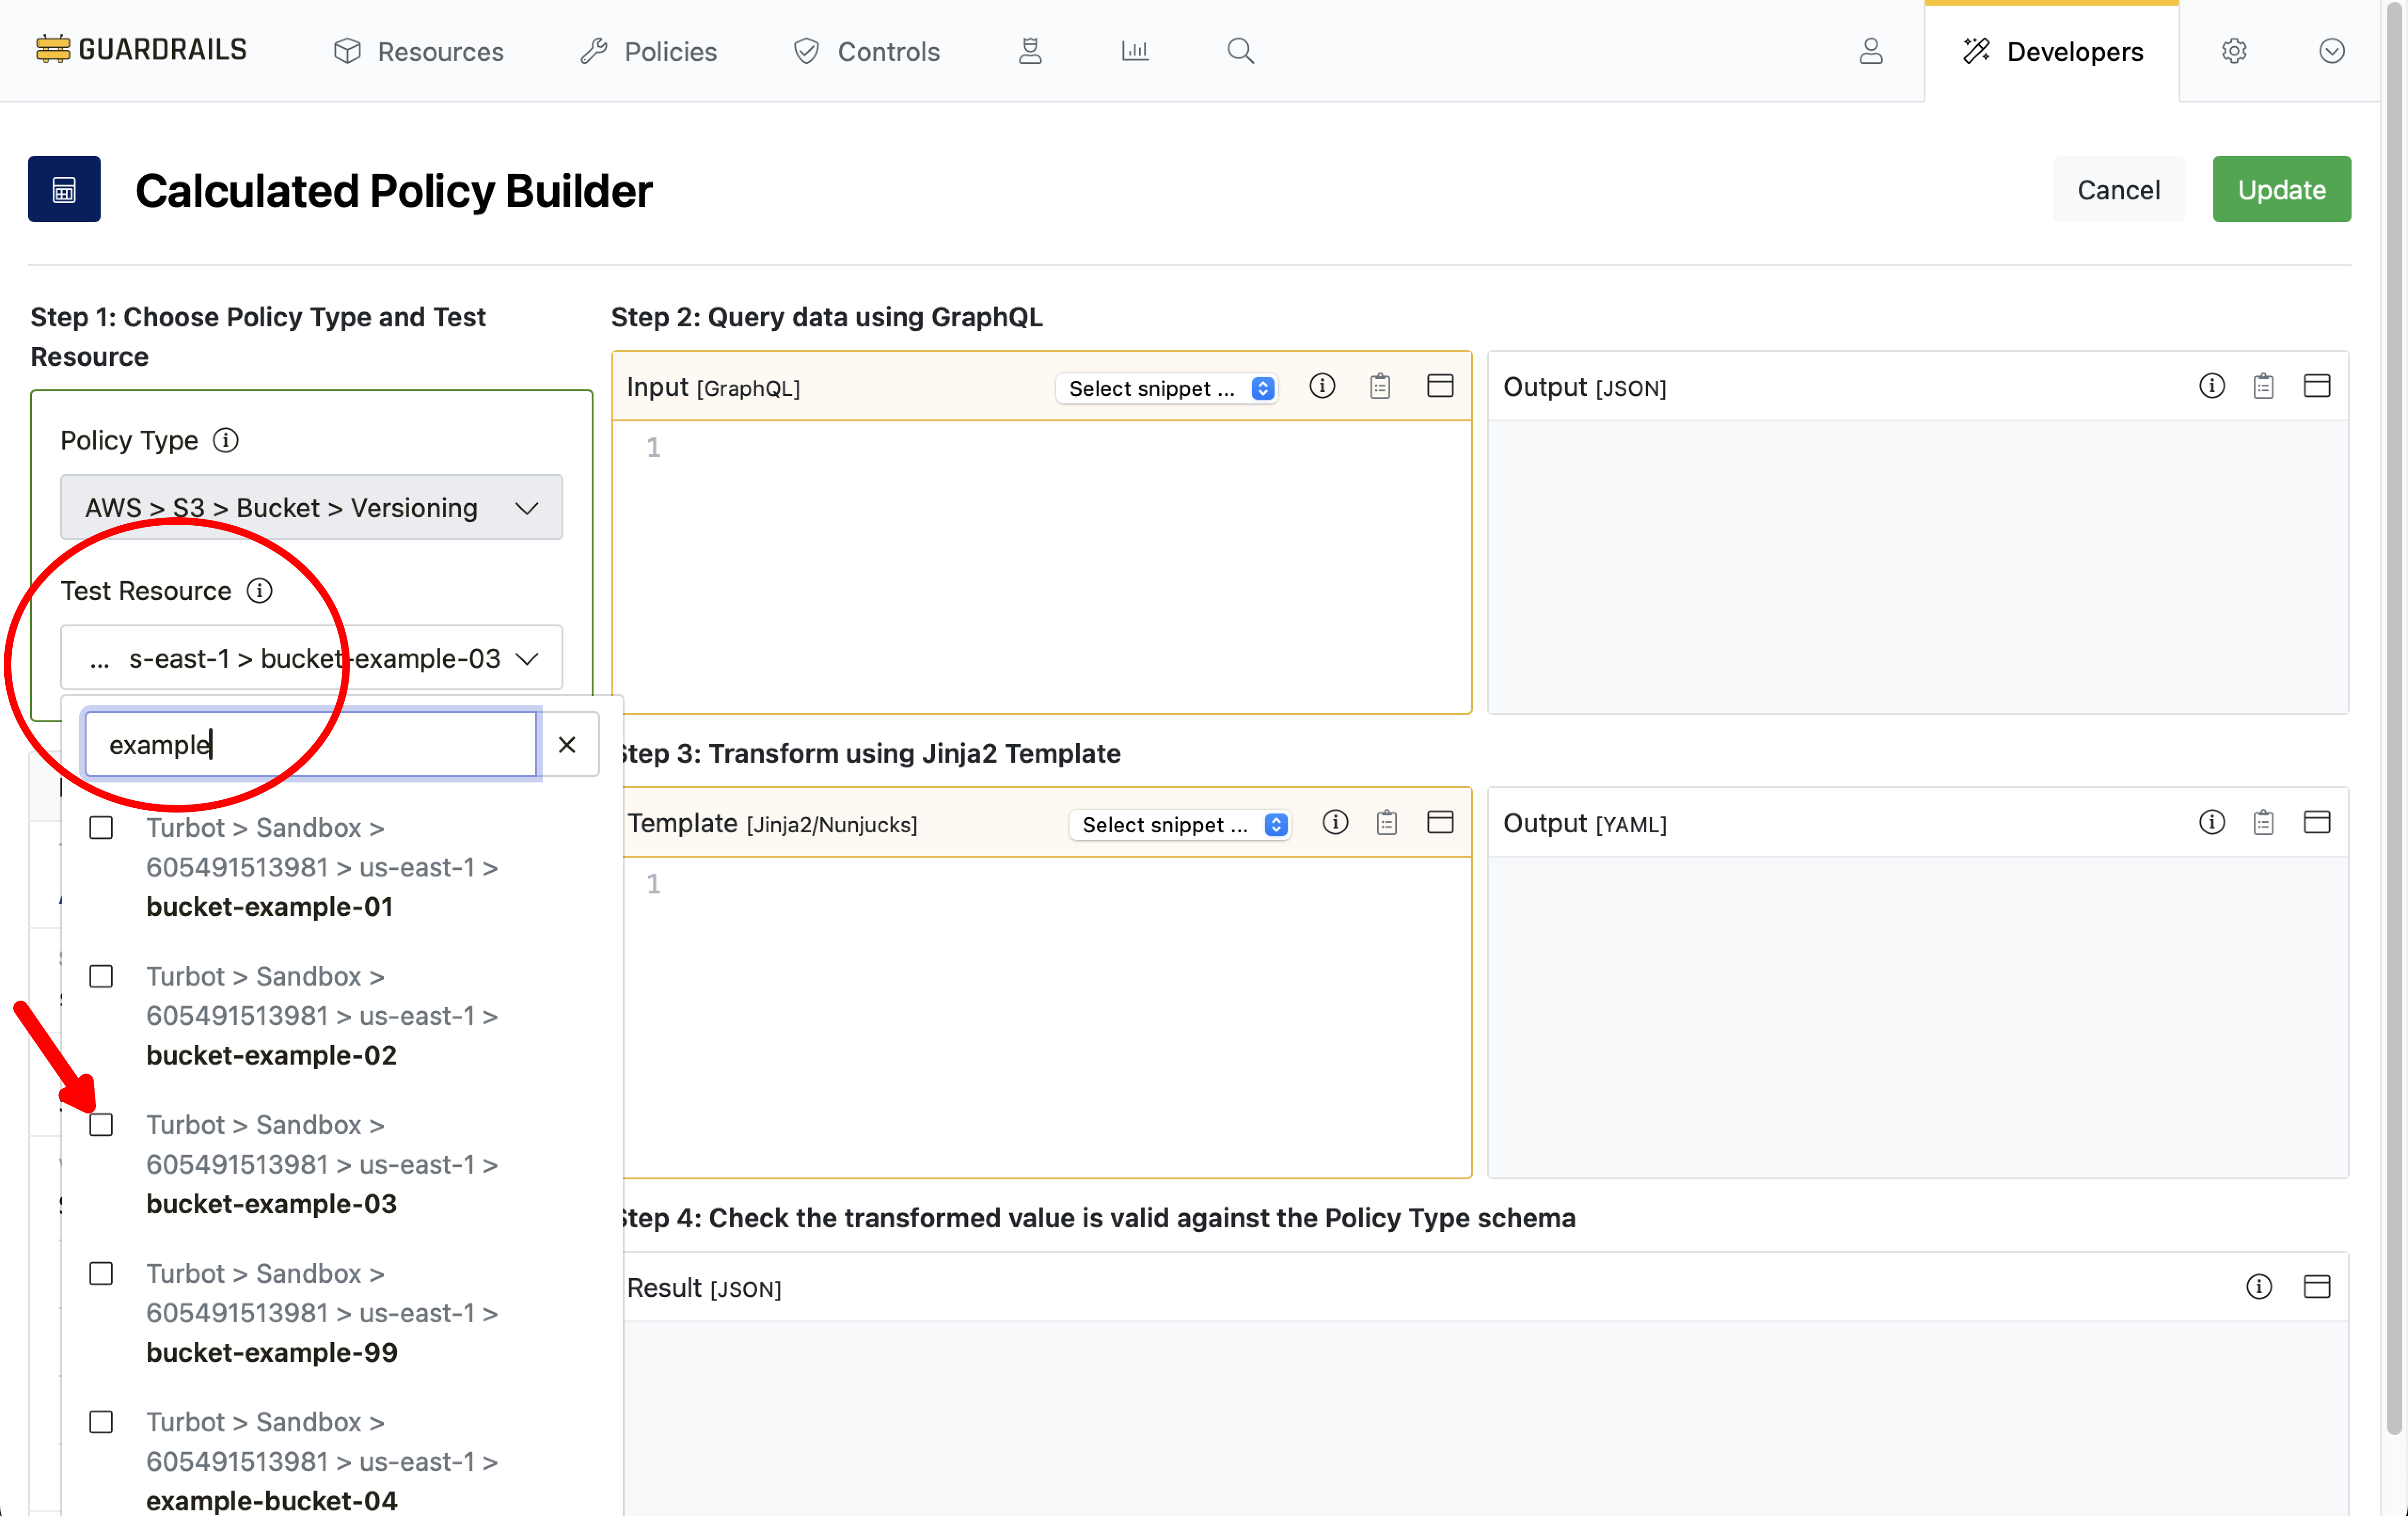Viewport: 2408px width, 1516px height.
Task: Switch to the Developers tab
Action: click(2052, 51)
